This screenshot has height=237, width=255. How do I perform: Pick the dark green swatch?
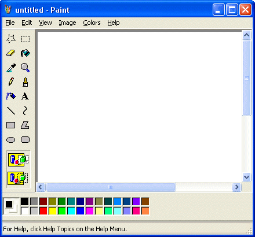pyautogui.click(x=62, y=202)
